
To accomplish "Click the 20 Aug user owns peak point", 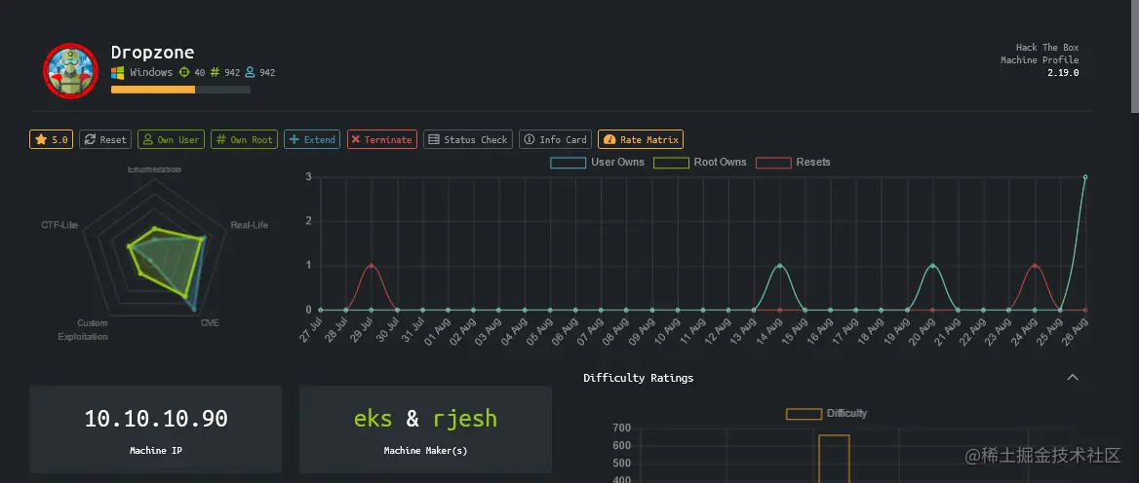I will [x=932, y=266].
